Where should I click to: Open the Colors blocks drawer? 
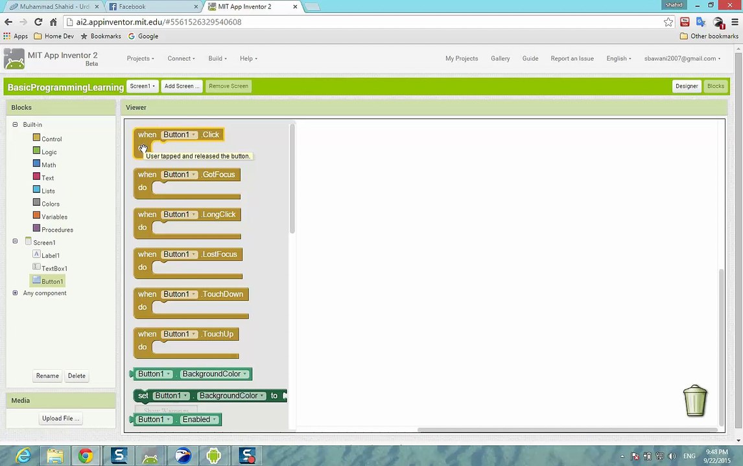tap(47, 203)
